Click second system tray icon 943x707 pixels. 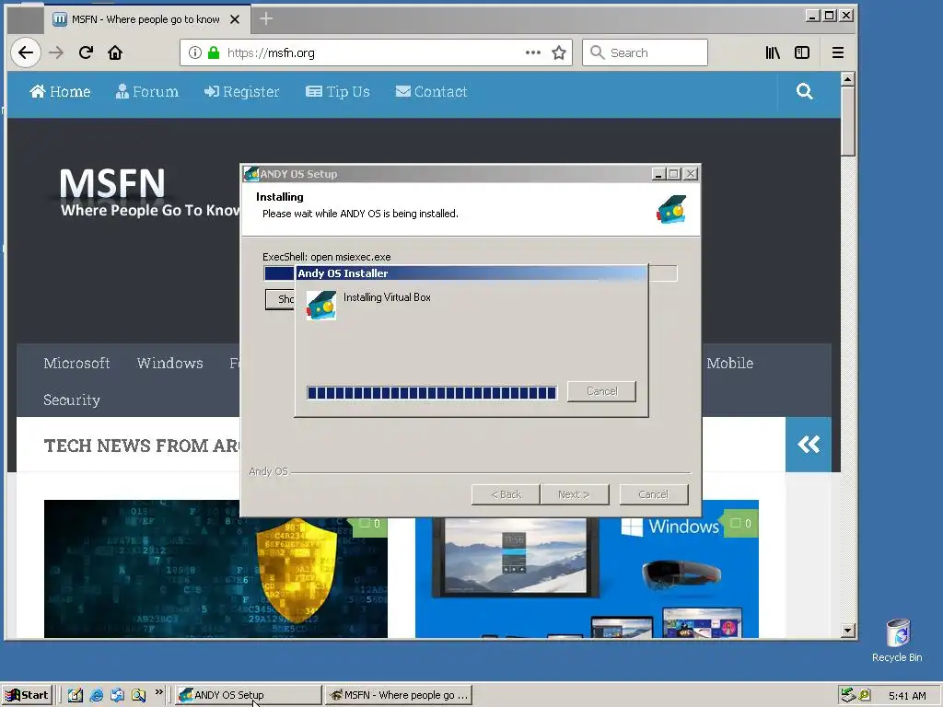tap(866, 695)
